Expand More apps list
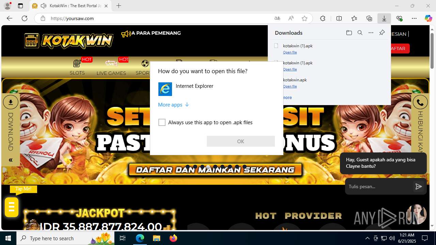This screenshot has width=436, height=245. [x=173, y=105]
